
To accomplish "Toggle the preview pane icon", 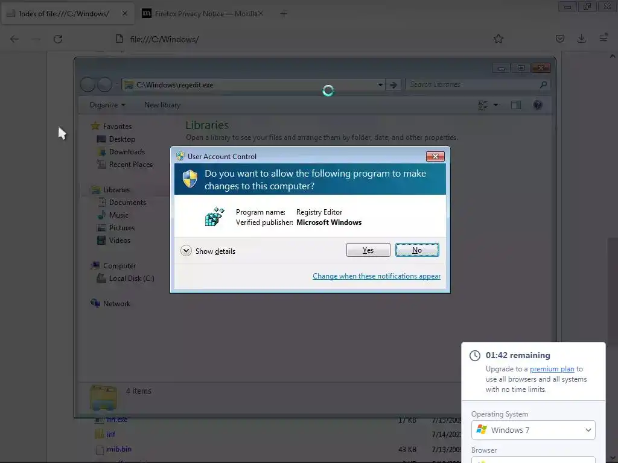I will pos(516,105).
